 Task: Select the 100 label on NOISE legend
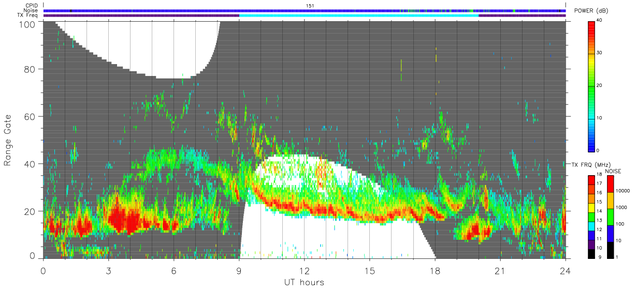click(x=620, y=224)
